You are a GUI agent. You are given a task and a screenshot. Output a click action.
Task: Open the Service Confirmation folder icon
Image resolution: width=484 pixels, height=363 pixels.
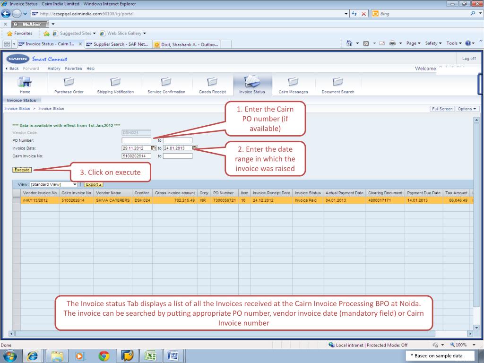coord(166,82)
